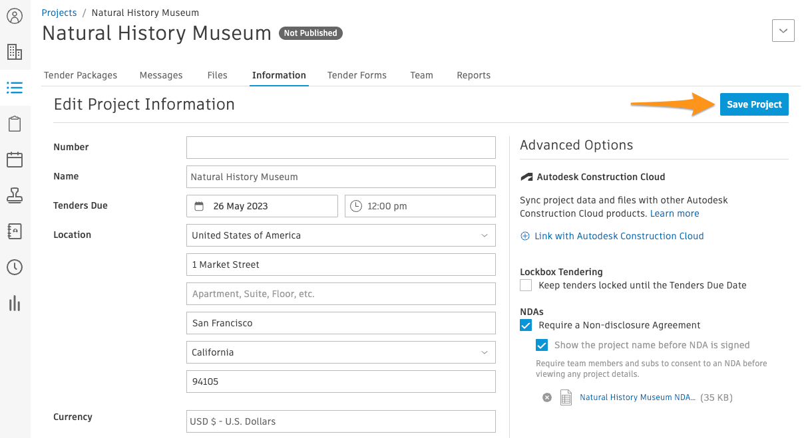Click the 12:00 pm time field
The width and height of the screenshot is (808, 438).
[420, 206]
